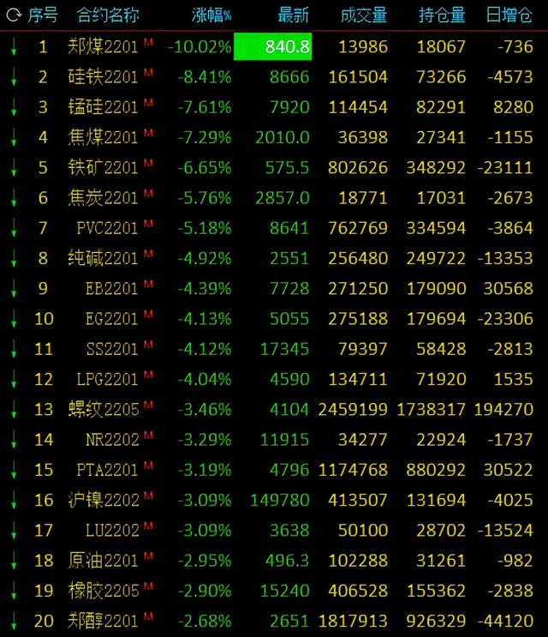548x637 pixels.
Task: Click the green down arrow in row 10
Action: pos(14,319)
